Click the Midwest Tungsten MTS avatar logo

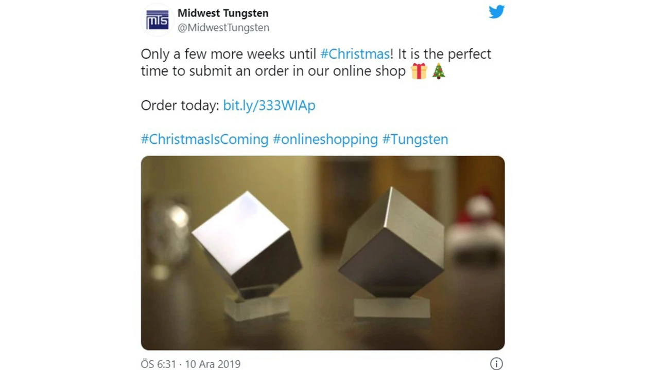coord(157,20)
